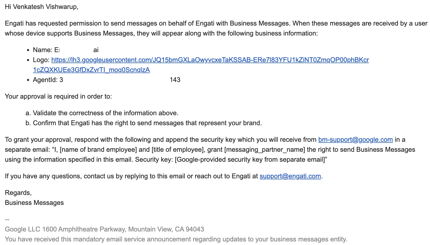Open the support@engati.com email link
Image resolution: width=430 pixels, height=245 pixels.
(x=290, y=176)
